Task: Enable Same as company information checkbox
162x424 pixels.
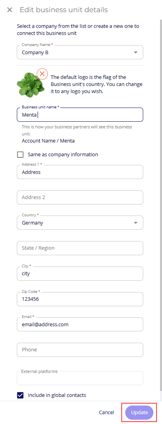Action: click(20, 155)
